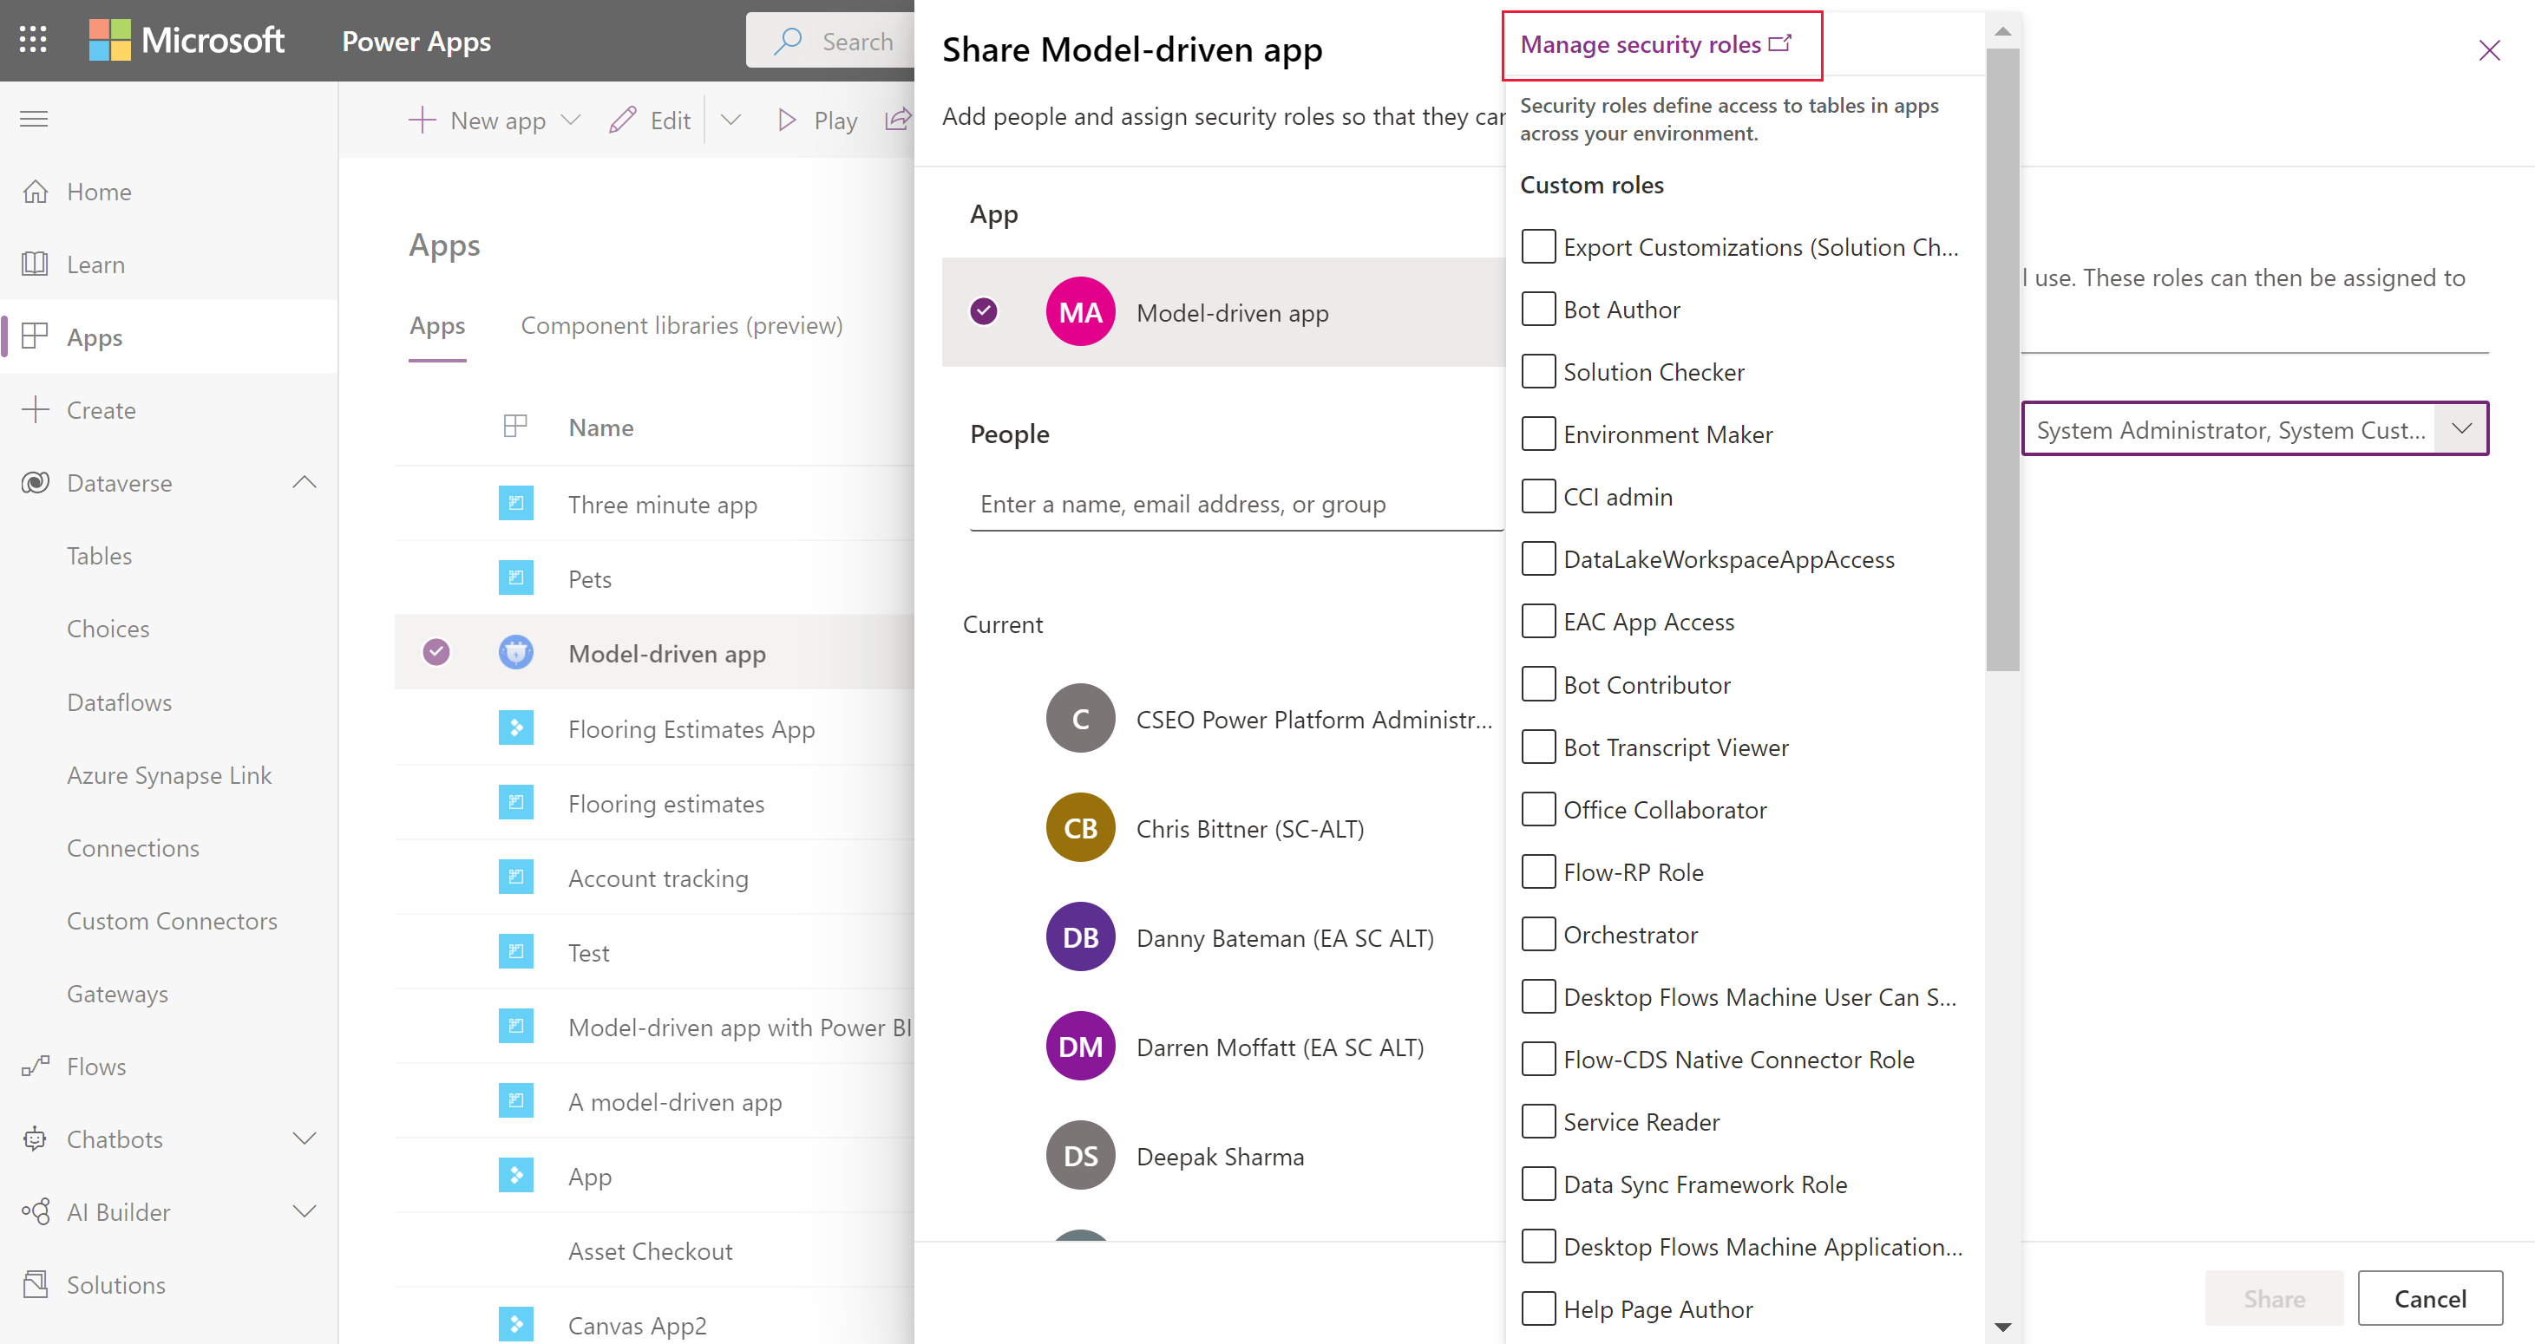Expand the AI Builder section chevron
The width and height of the screenshot is (2535, 1344).
tap(305, 1211)
